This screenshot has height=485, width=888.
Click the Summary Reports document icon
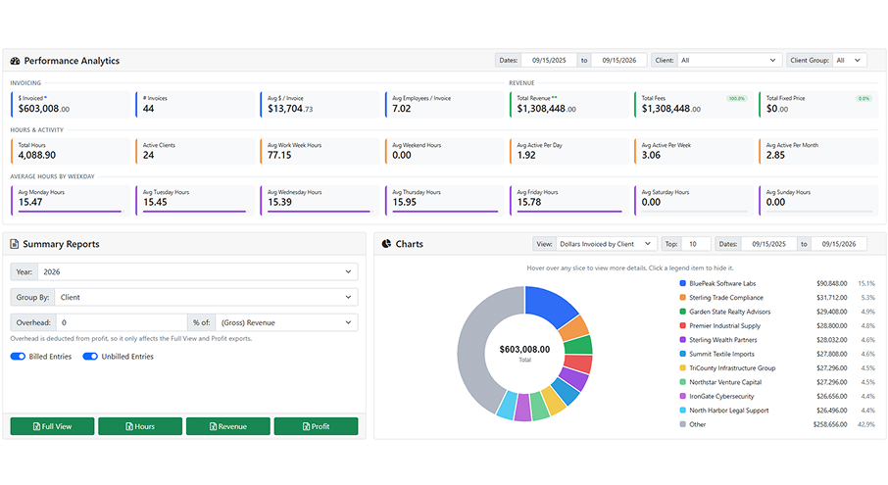pyautogui.click(x=14, y=244)
